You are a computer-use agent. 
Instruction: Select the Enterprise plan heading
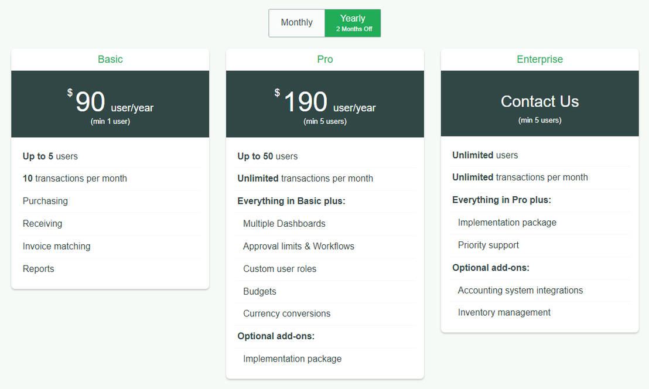[539, 59]
